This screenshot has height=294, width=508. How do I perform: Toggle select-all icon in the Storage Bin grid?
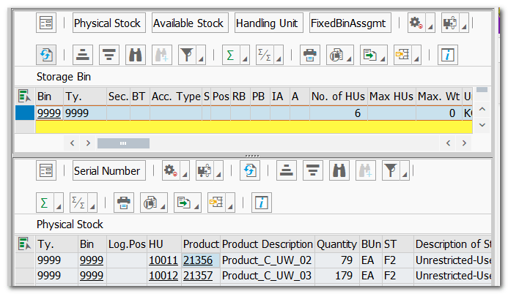(x=25, y=97)
